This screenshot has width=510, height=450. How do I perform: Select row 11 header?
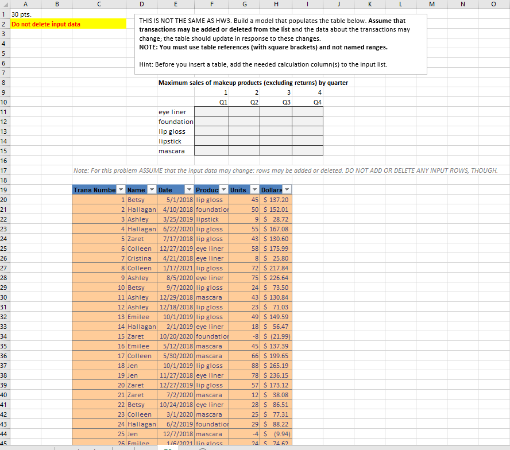coord(5,112)
